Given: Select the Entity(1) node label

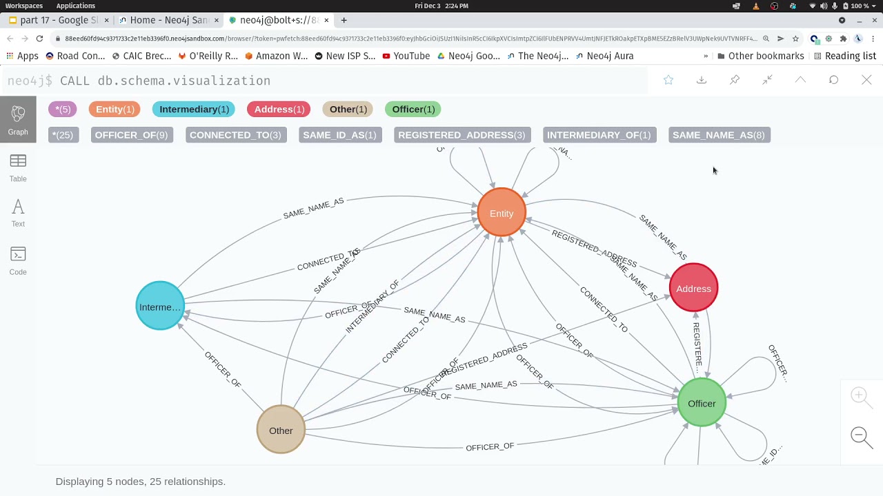Looking at the screenshot, I should click(x=115, y=110).
